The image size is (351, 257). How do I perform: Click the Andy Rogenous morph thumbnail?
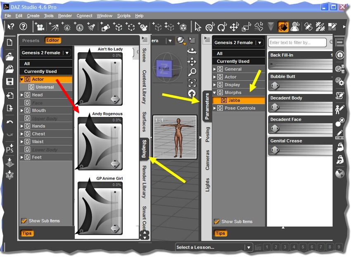[x=100, y=143]
